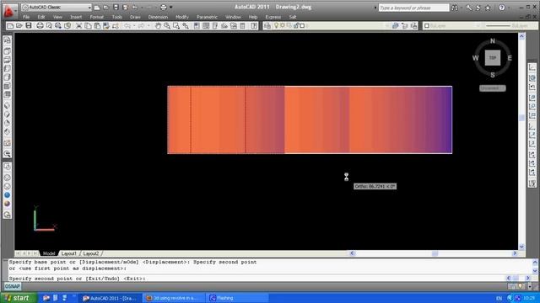Open the ByLayer color dropdown
Image resolution: width=540 pixels, height=303 pixels.
452,26
